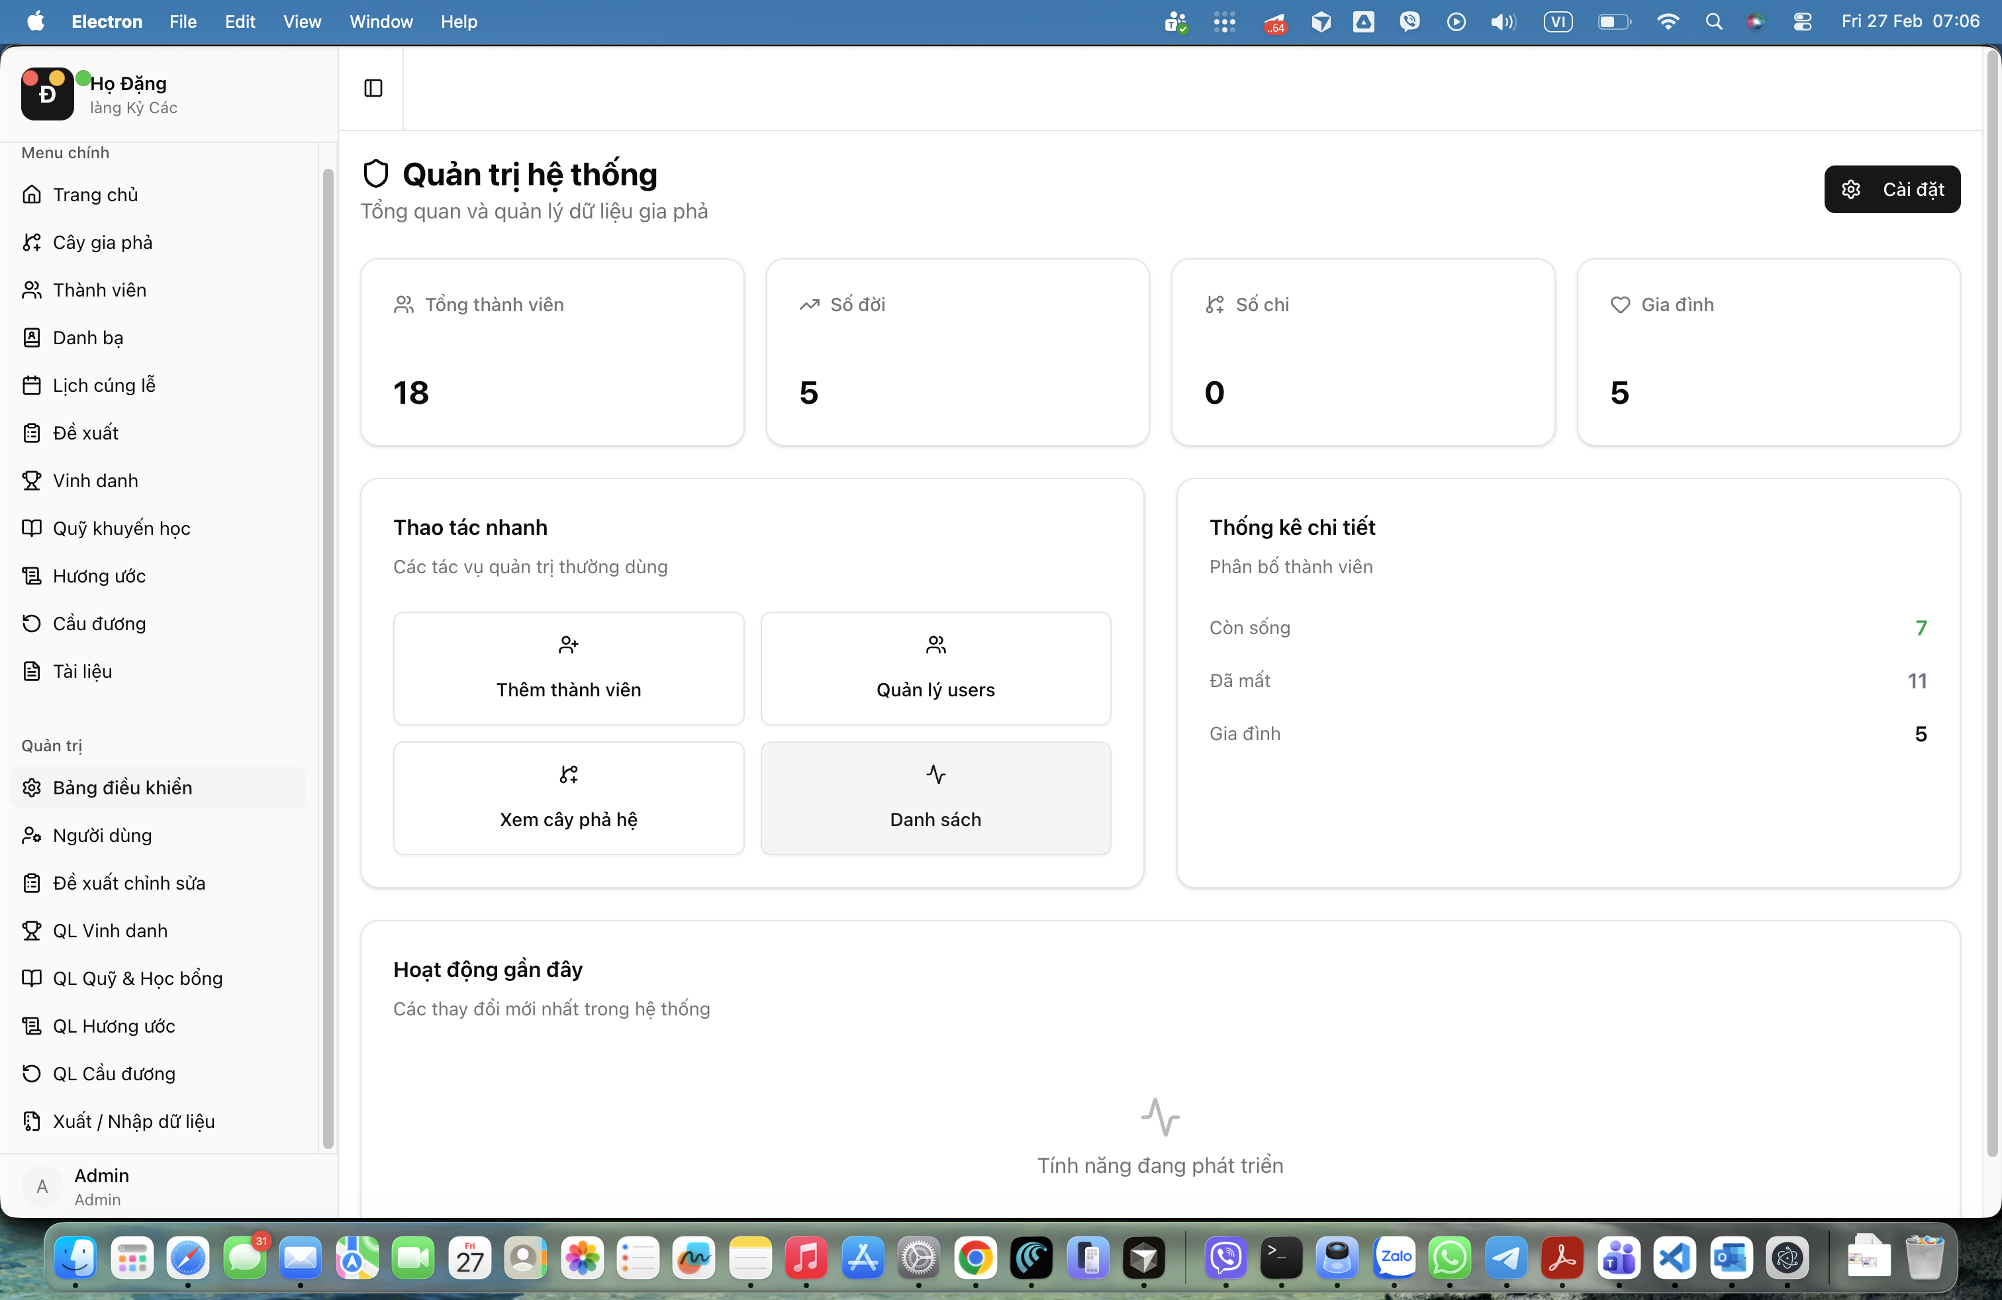2002x1300 pixels.
Task: Select Bảng điều khiển sidebar item
Action: [122, 787]
